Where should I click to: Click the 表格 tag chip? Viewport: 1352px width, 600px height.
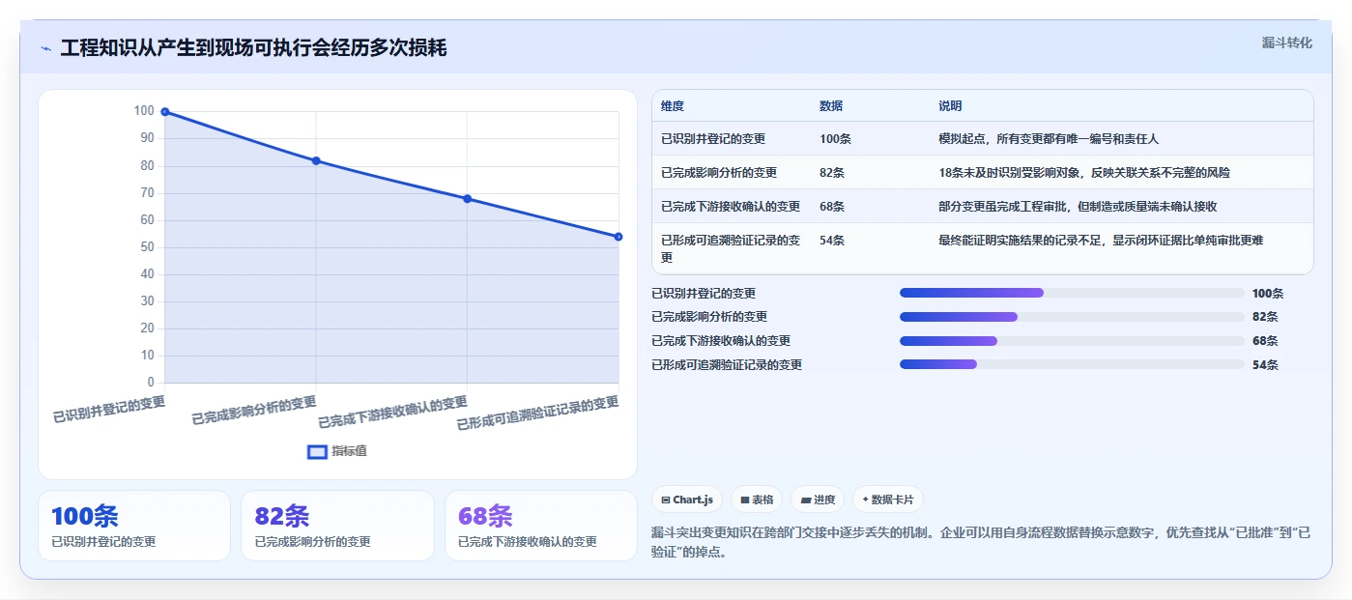coord(757,500)
